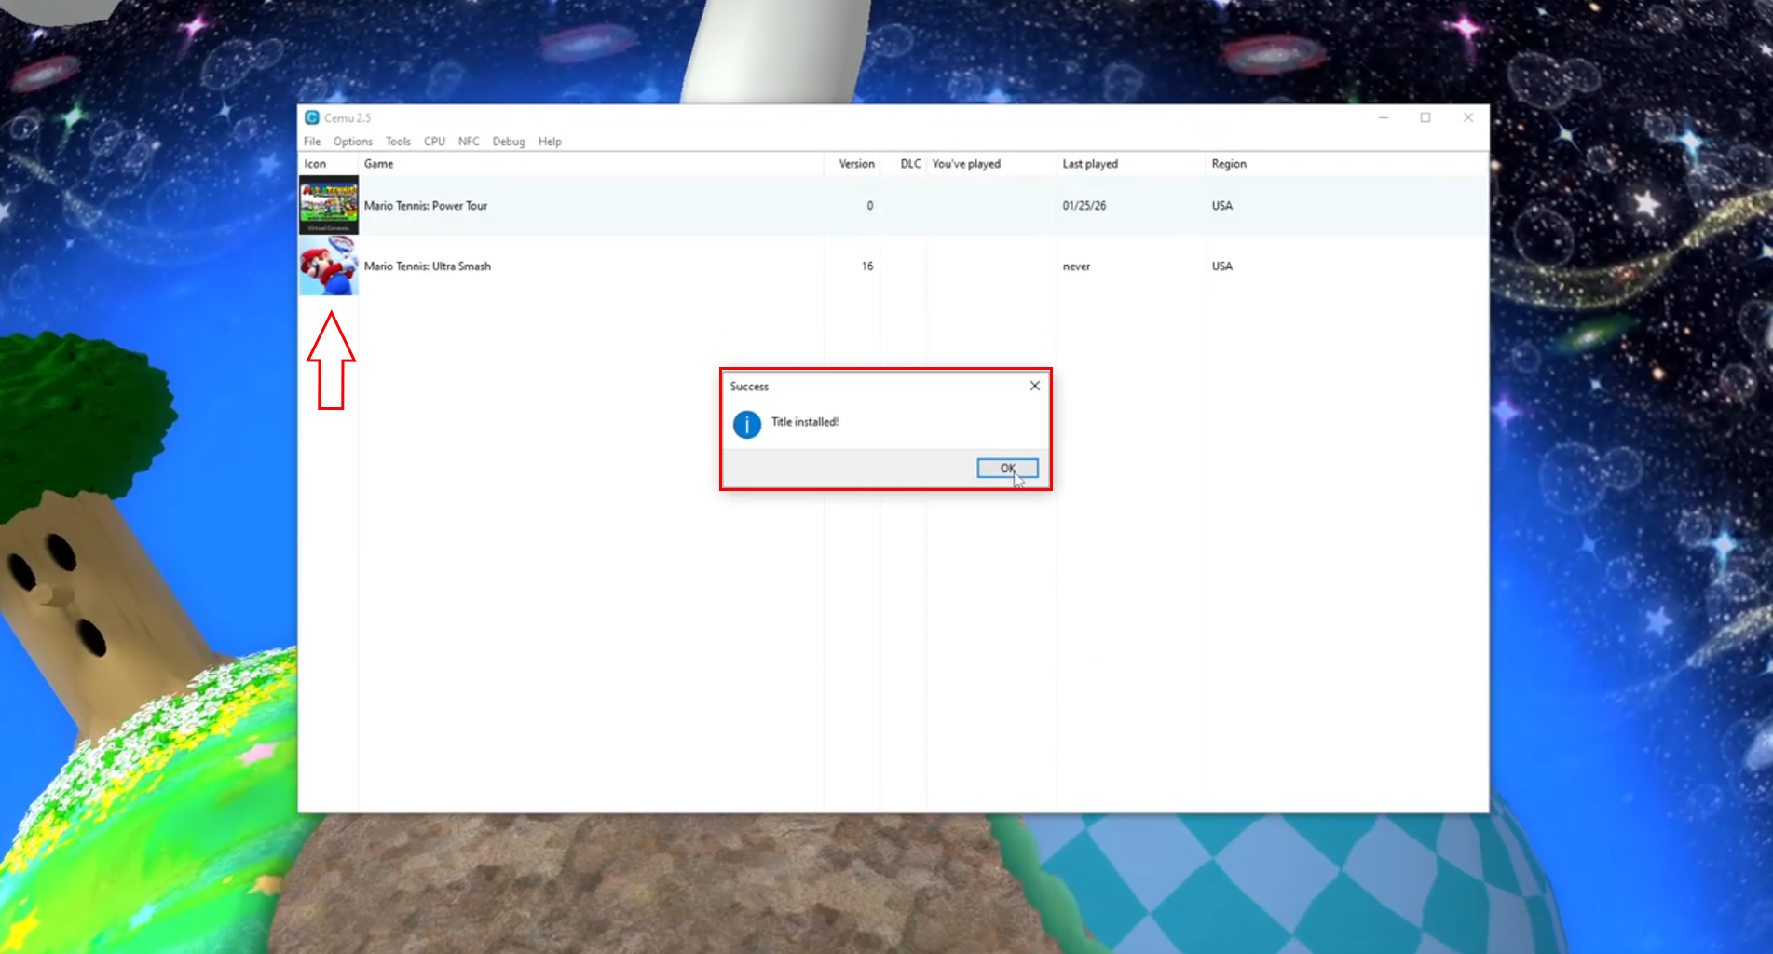Open the CPU menu
This screenshot has width=1773, height=954.
coord(433,141)
